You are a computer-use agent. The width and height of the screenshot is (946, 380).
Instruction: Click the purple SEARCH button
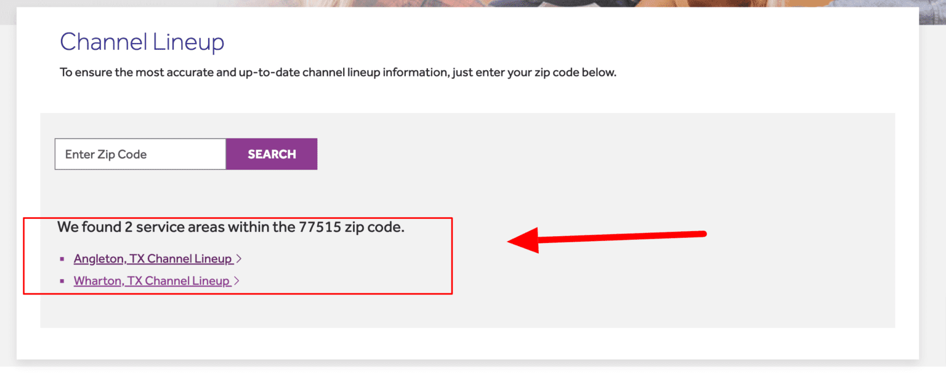click(272, 154)
